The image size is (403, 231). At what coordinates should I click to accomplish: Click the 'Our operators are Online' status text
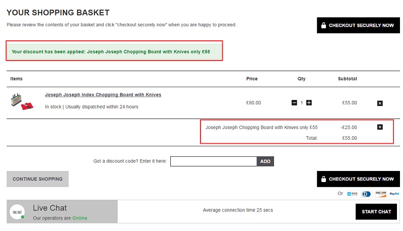pos(60,218)
